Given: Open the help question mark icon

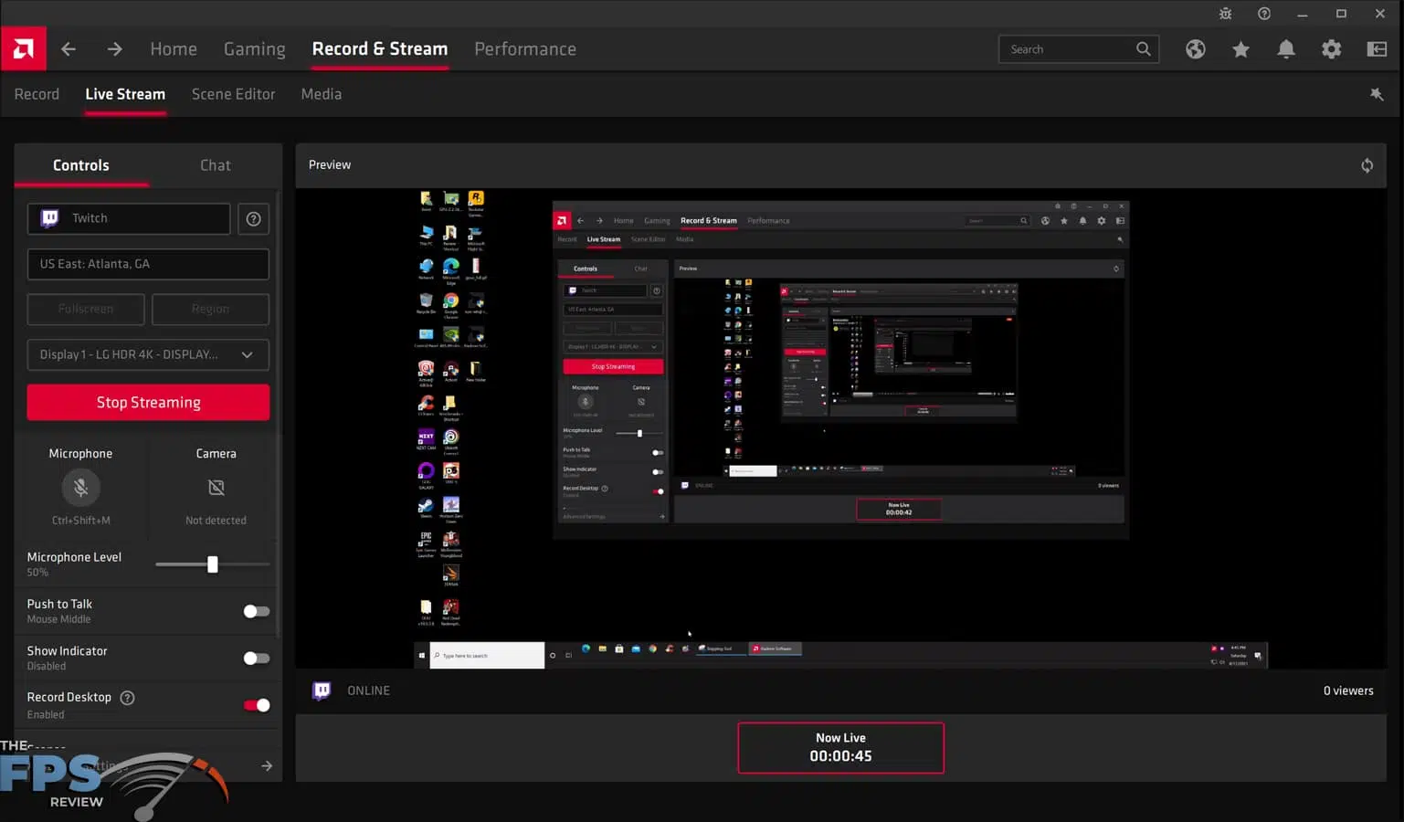Looking at the screenshot, I should click(1264, 14).
